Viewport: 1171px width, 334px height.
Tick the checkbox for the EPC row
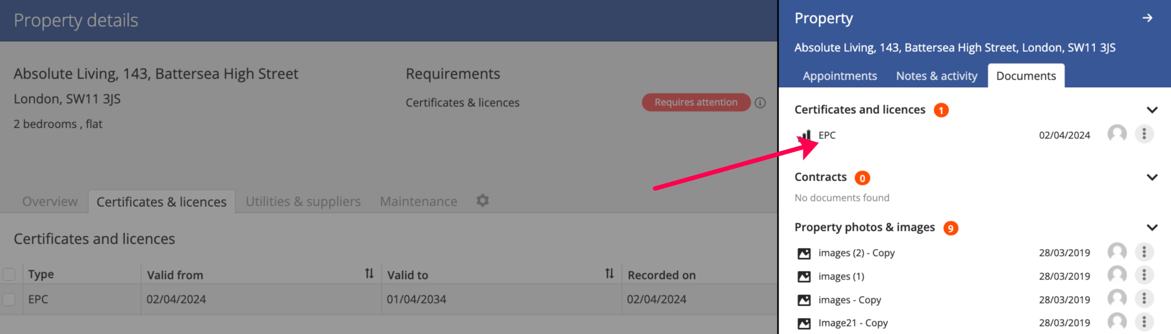click(x=9, y=299)
